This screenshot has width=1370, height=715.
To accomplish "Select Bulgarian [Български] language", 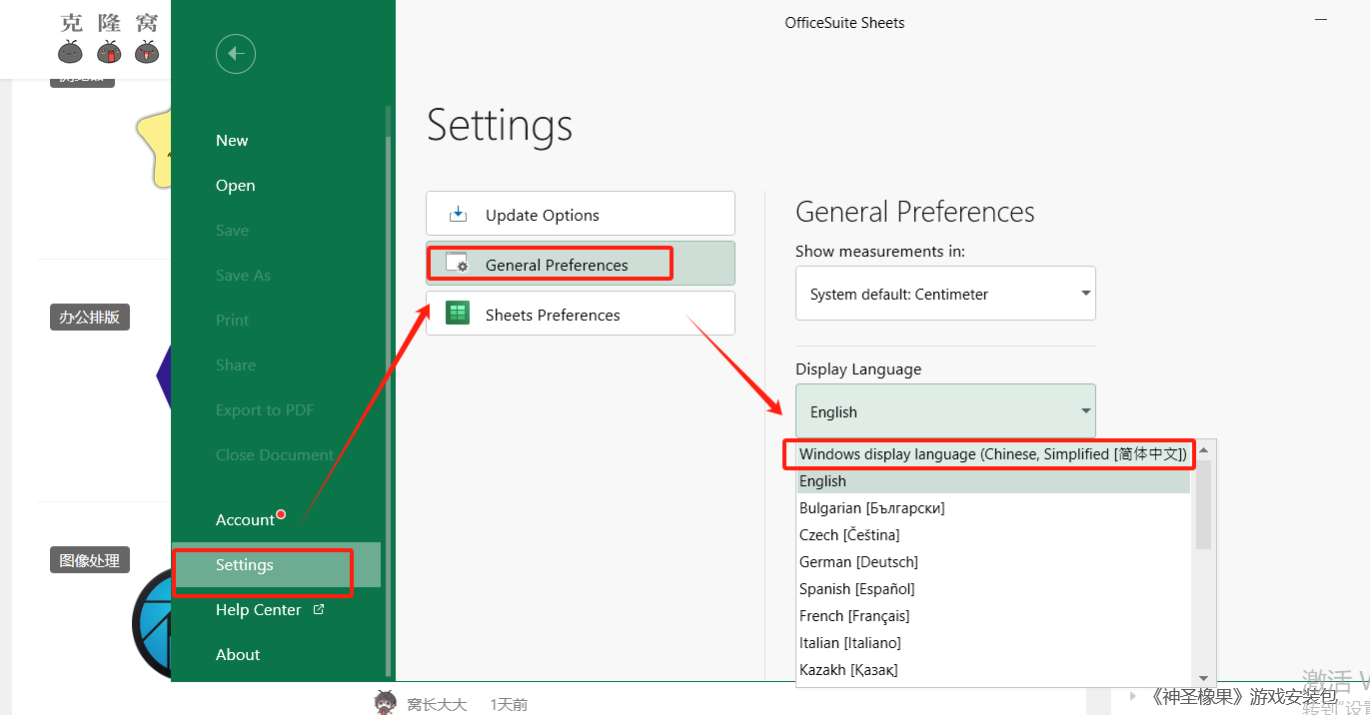I will click(x=993, y=508).
